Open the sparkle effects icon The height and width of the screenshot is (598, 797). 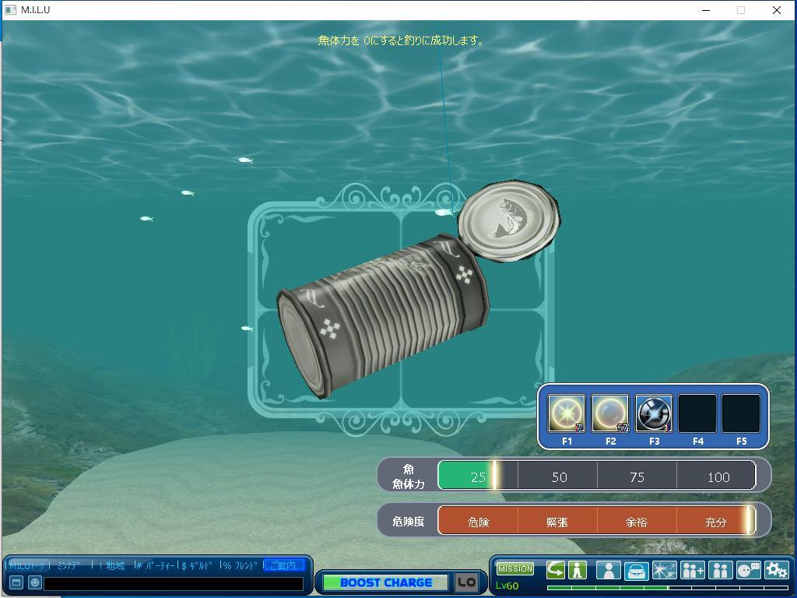tap(665, 570)
